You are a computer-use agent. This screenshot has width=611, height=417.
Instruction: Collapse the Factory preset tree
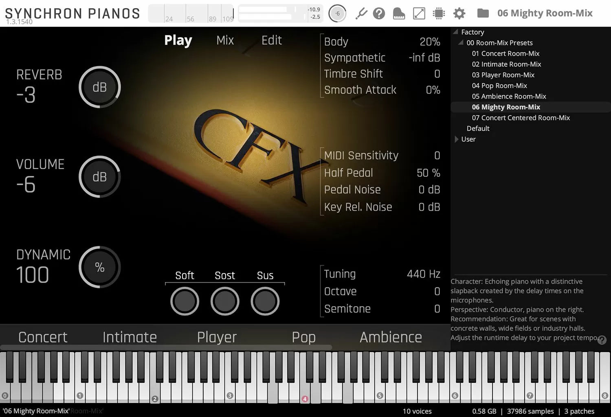[x=456, y=32]
